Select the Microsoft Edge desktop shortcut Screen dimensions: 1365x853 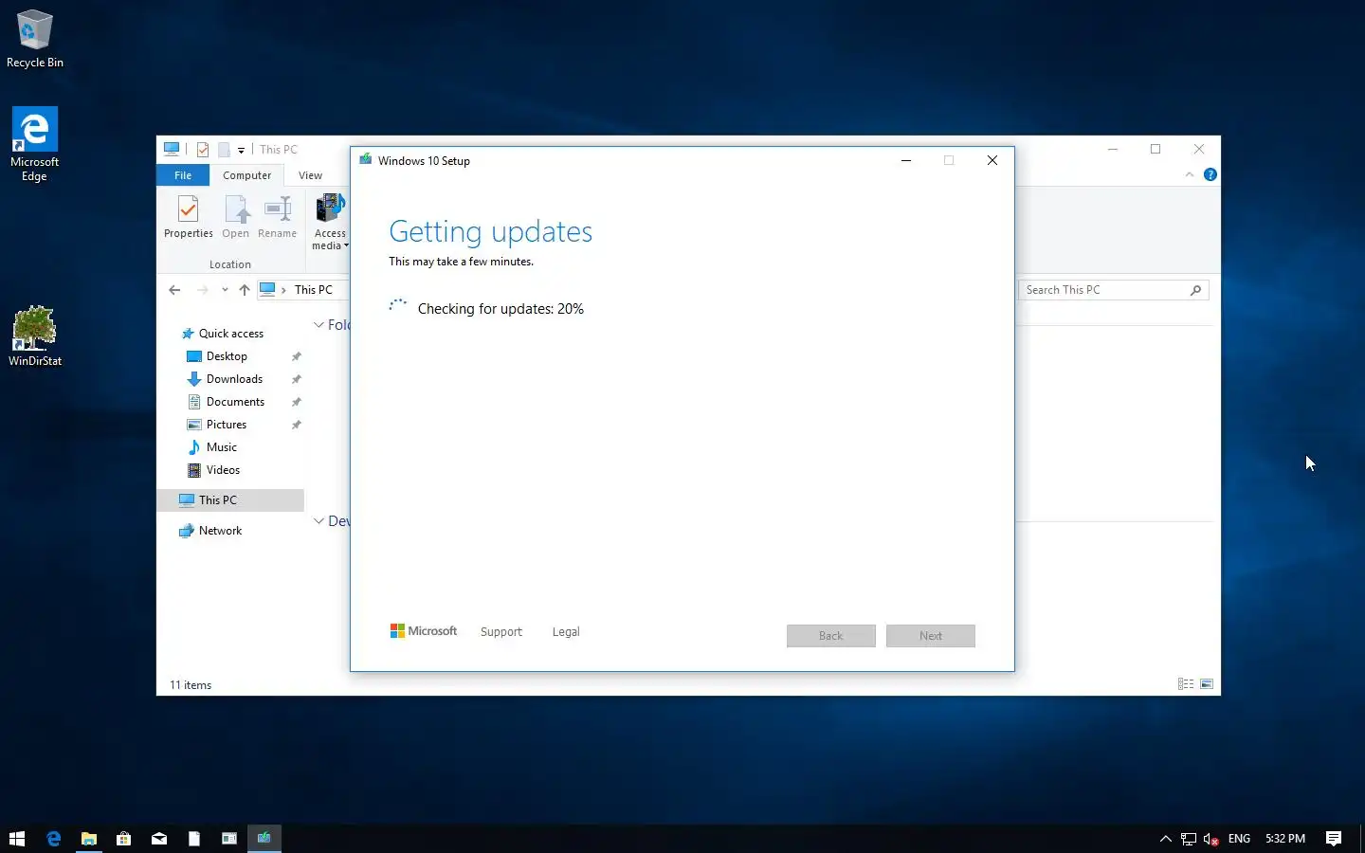35,144
